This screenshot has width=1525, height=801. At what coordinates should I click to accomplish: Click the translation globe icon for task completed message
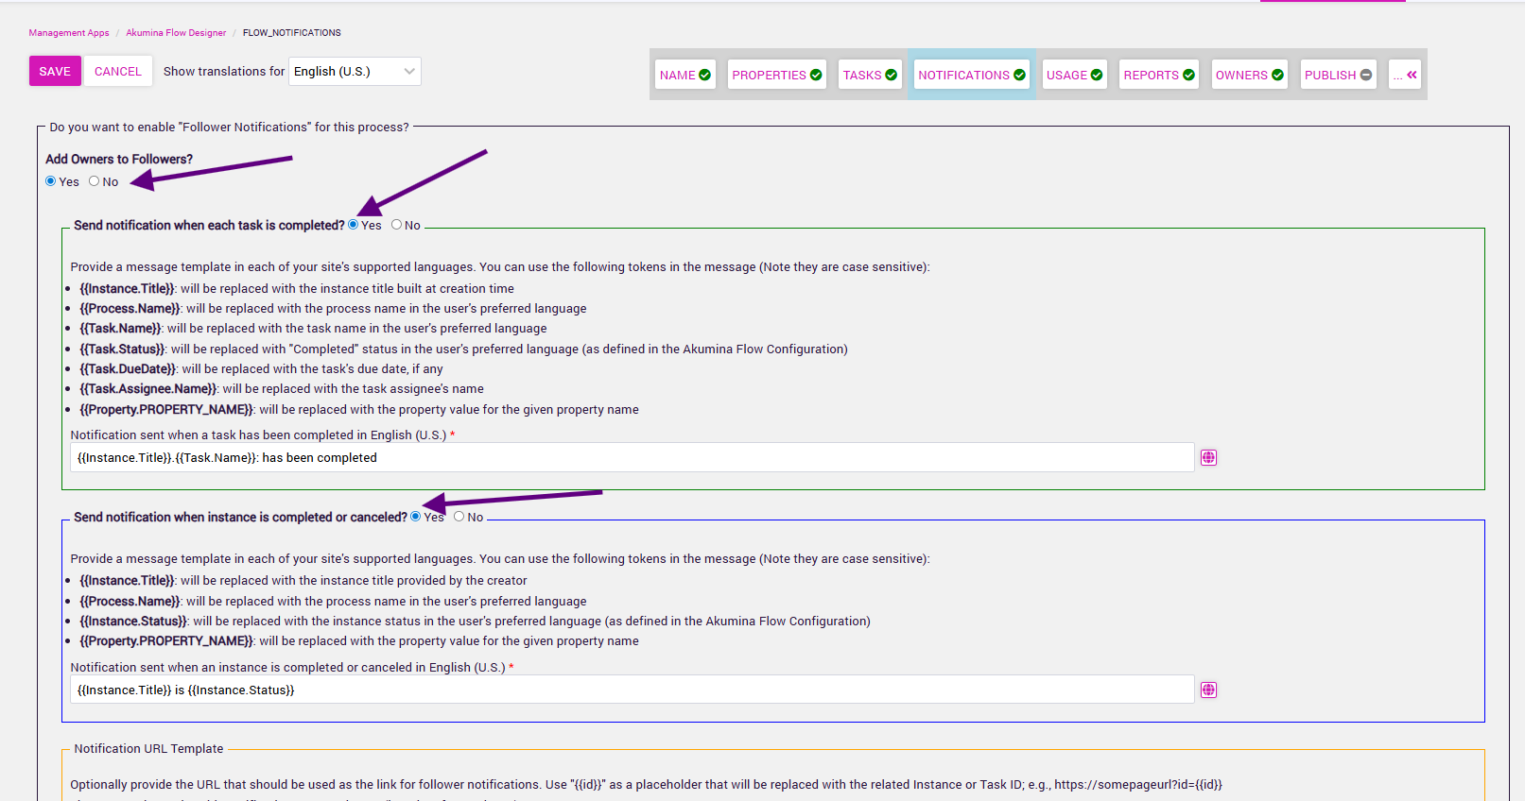pos(1208,457)
